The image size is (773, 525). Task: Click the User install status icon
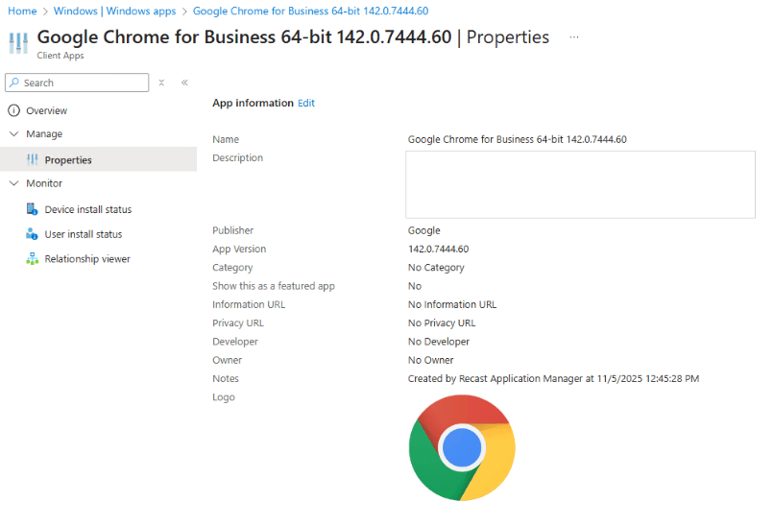click(x=32, y=233)
